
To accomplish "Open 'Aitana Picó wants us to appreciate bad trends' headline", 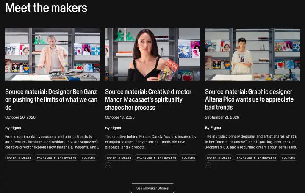I will coord(249,99).
